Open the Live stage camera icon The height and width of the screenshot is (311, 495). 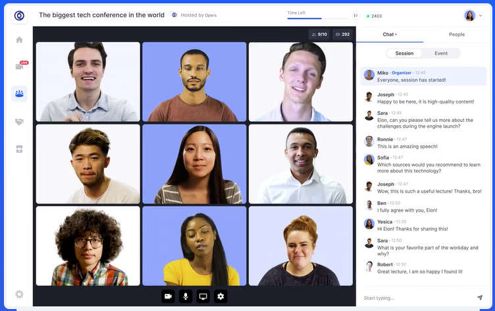click(x=19, y=66)
